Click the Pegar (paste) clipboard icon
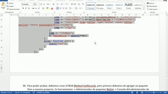This screenshot has width=168, height=94. click(3, 4)
